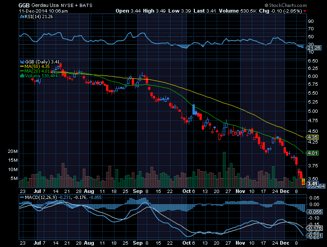Click the candlestick icon beside GGB (Daily)

click(22, 62)
